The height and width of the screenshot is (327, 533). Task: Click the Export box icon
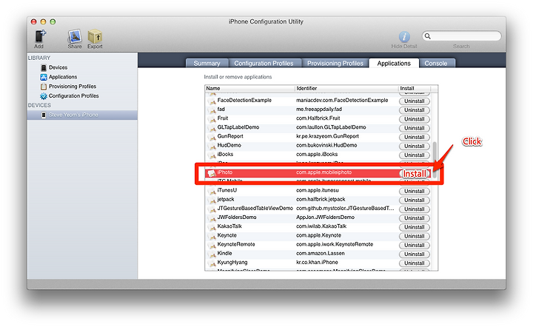click(95, 36)
